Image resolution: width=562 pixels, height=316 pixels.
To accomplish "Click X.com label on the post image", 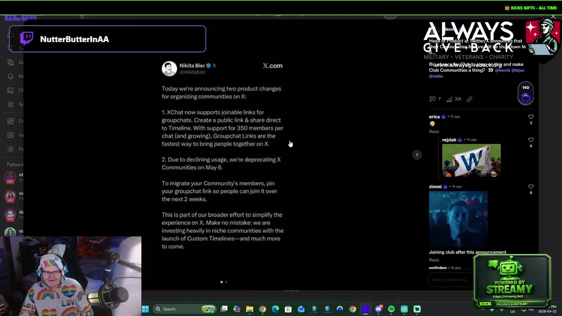I will [x=273, y=66].
